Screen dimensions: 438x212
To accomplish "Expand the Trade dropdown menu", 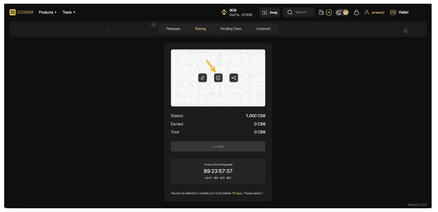I will pos(69,12).
